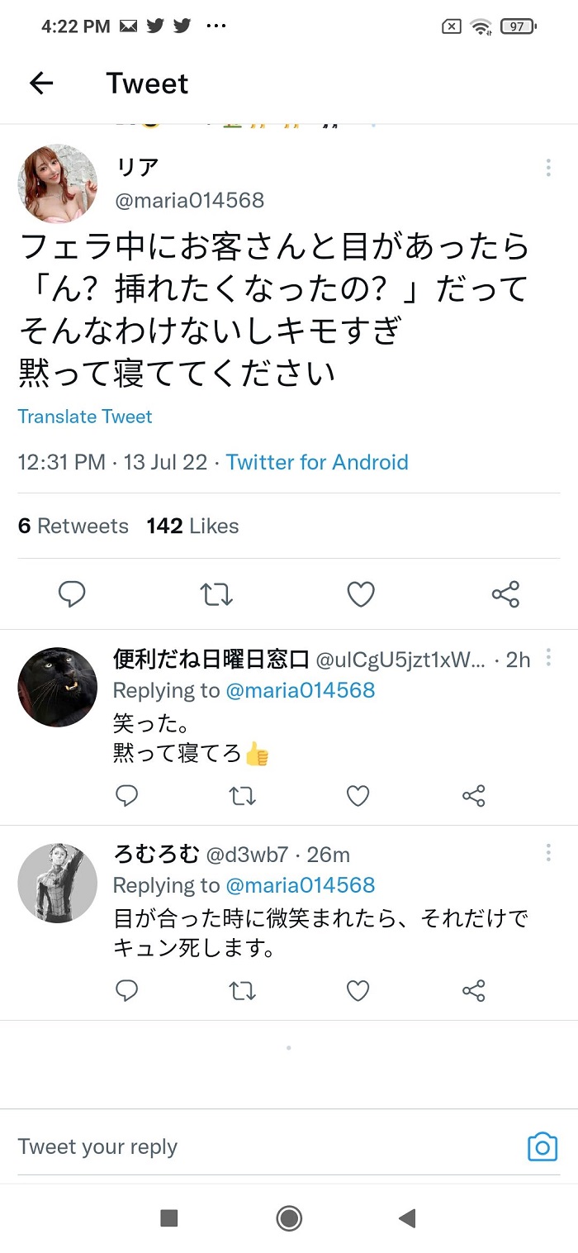The height and width of the screenshot is (1253, 578).
Task: Retweet the main tweet
Action: click(217, 594)
